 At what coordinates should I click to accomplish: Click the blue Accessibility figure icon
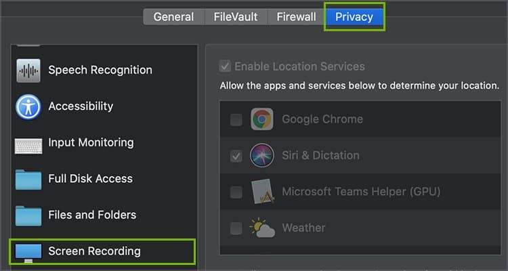[x=28, y=106]
